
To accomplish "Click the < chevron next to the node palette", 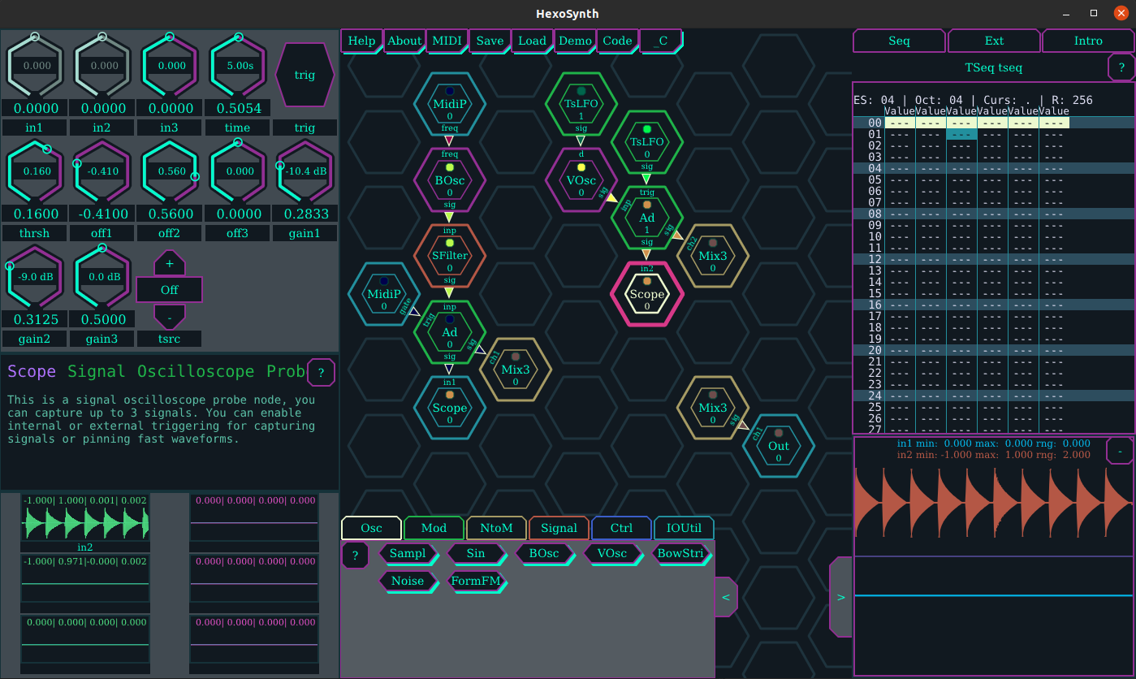I will (725, 597).
